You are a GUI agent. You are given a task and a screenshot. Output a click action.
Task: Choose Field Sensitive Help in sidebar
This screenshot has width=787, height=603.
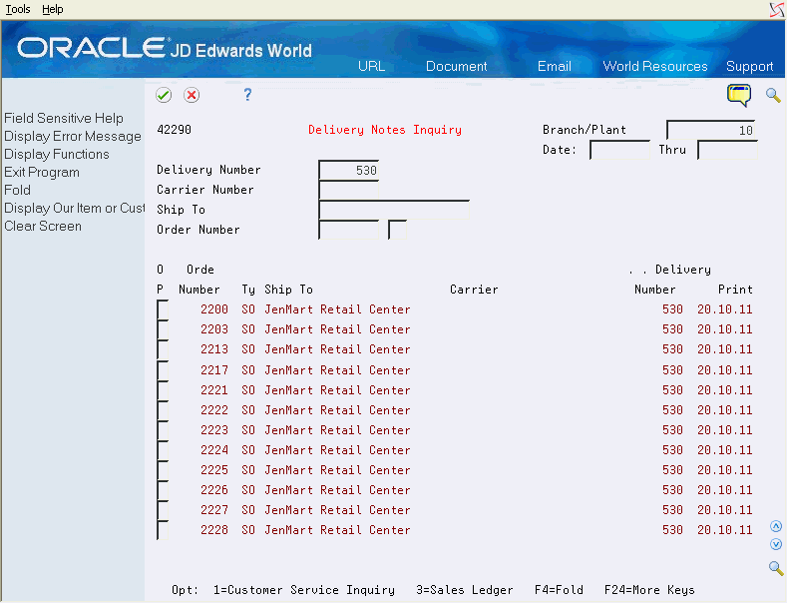pyautogui.click(x=64, y=118)
